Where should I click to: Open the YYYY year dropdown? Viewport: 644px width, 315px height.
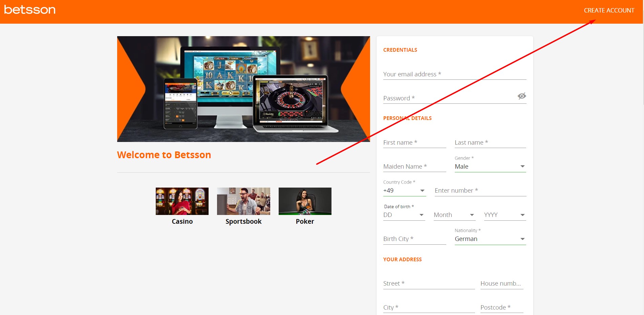[x=505, y=215]
